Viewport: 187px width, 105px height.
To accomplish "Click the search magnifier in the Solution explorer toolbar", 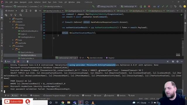I will (x=21, y=15).
